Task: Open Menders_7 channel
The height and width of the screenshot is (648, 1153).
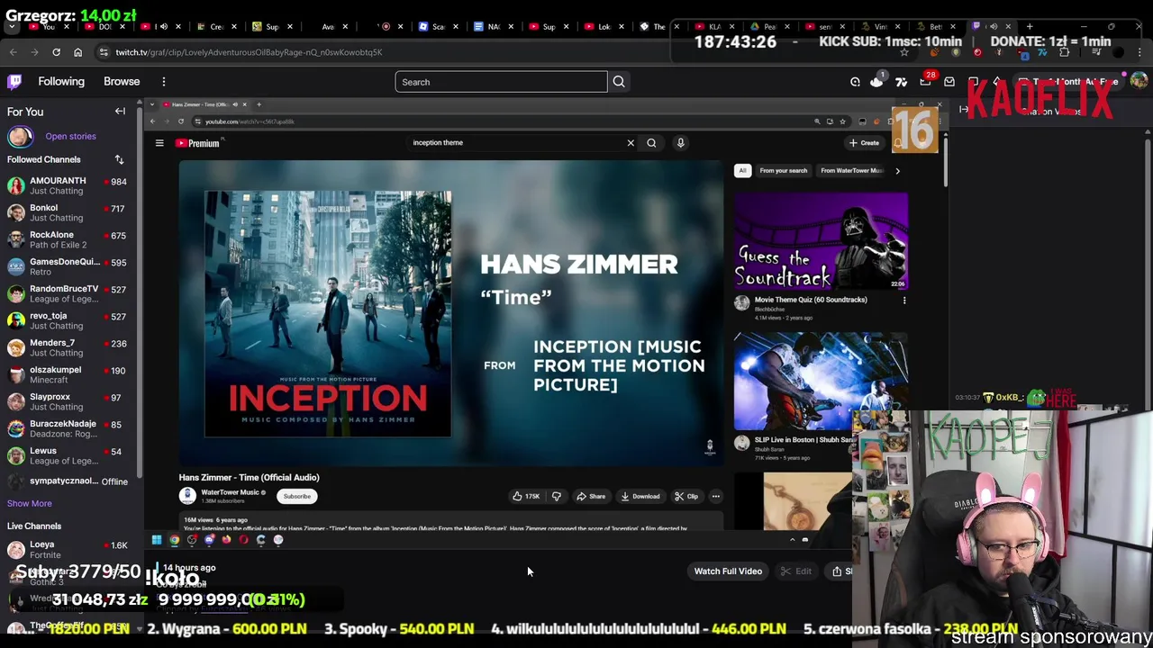Action: point(68,347)
